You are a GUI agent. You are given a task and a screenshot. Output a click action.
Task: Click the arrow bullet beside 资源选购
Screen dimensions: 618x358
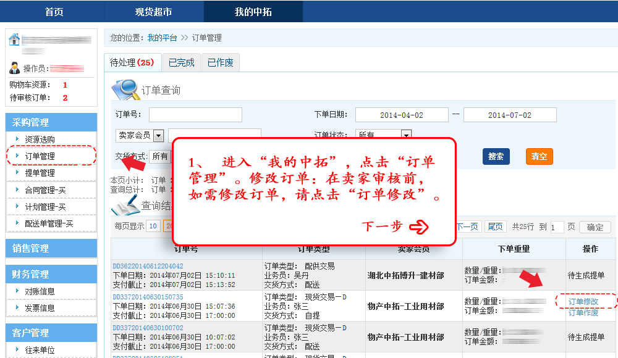(x=17, y=140)
